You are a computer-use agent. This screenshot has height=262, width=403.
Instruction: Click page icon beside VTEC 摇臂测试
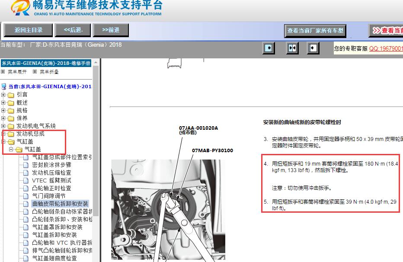26,181
